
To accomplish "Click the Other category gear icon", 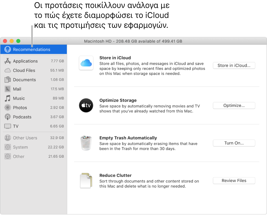I will (x=7, y=156).
